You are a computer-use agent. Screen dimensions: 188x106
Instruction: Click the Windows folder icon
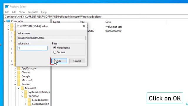(x=26, y=96)
